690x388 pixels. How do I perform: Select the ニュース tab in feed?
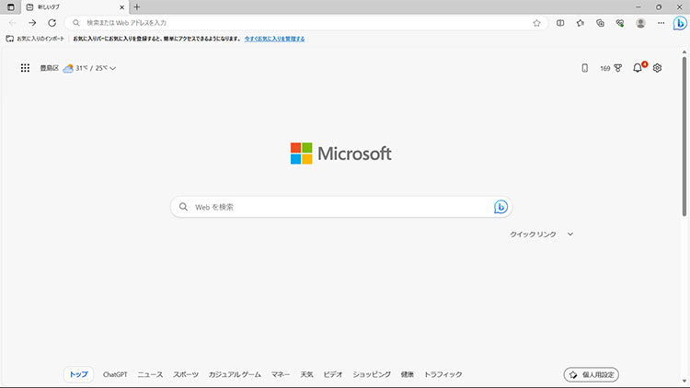coord(150,374)
